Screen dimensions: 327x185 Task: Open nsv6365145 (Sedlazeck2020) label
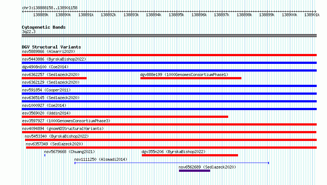click(51, 98)
